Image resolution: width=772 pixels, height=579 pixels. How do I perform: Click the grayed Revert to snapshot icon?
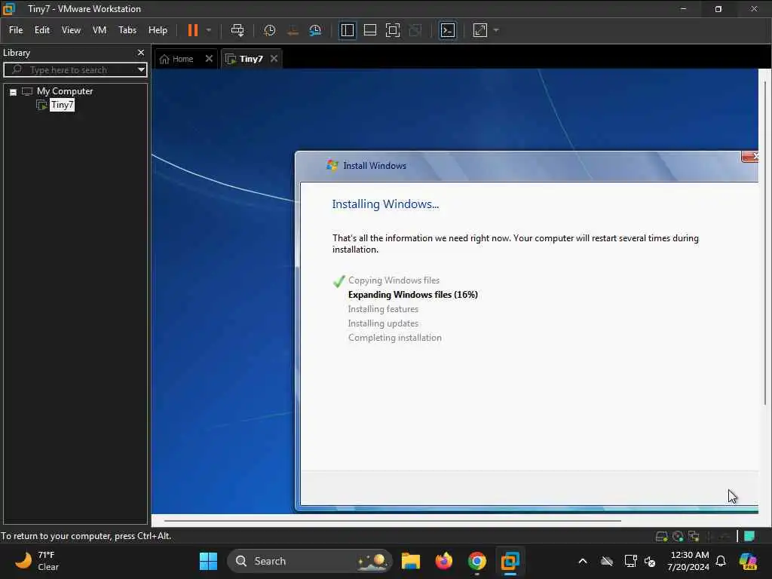coord(293,30)
